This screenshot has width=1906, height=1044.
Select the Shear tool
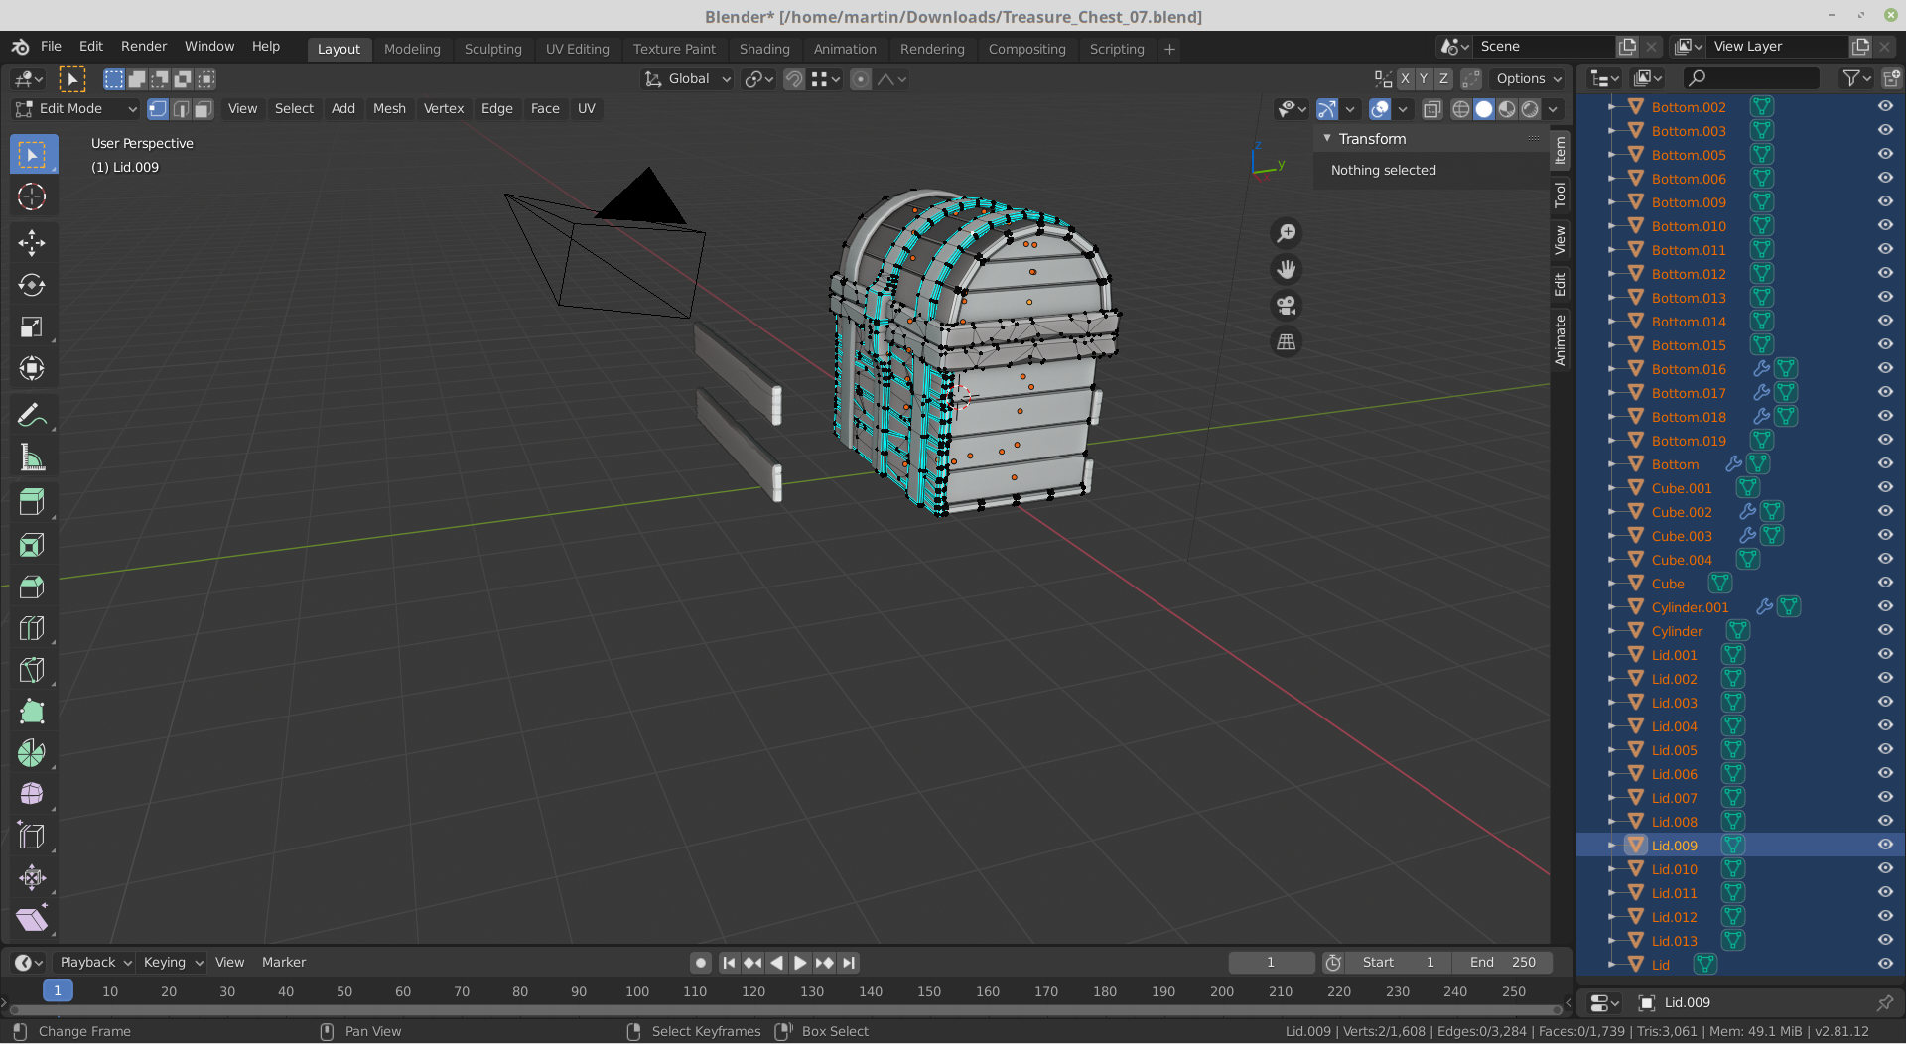tap(32, 920)
